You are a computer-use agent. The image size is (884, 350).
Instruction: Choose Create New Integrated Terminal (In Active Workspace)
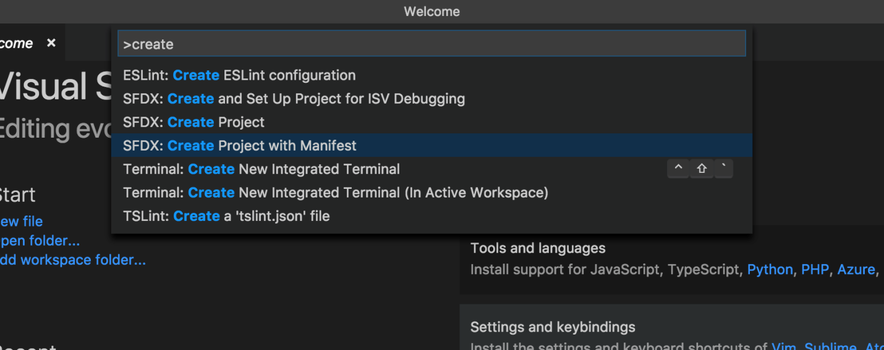336,193
